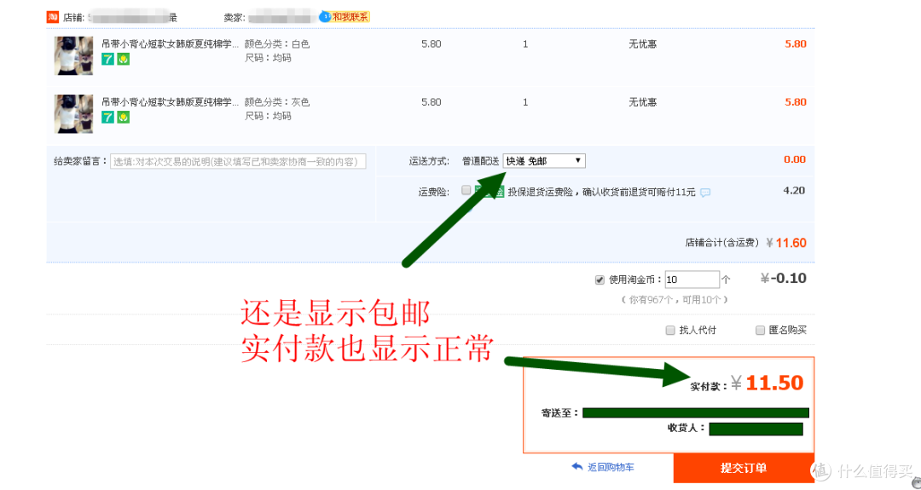Screen dimensions: 921x490
Task: Click the back arrow icon beside 返回购物车
Action: click(x=577, y=467)
